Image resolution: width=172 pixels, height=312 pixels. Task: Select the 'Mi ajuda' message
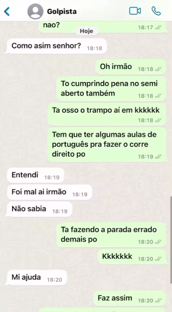37,278
